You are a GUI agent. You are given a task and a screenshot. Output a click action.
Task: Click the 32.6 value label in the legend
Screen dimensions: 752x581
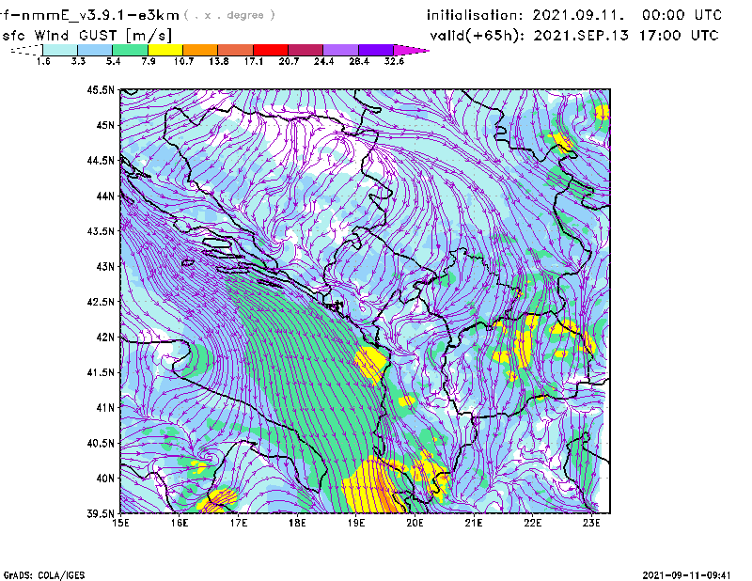(x=394, y=61)
